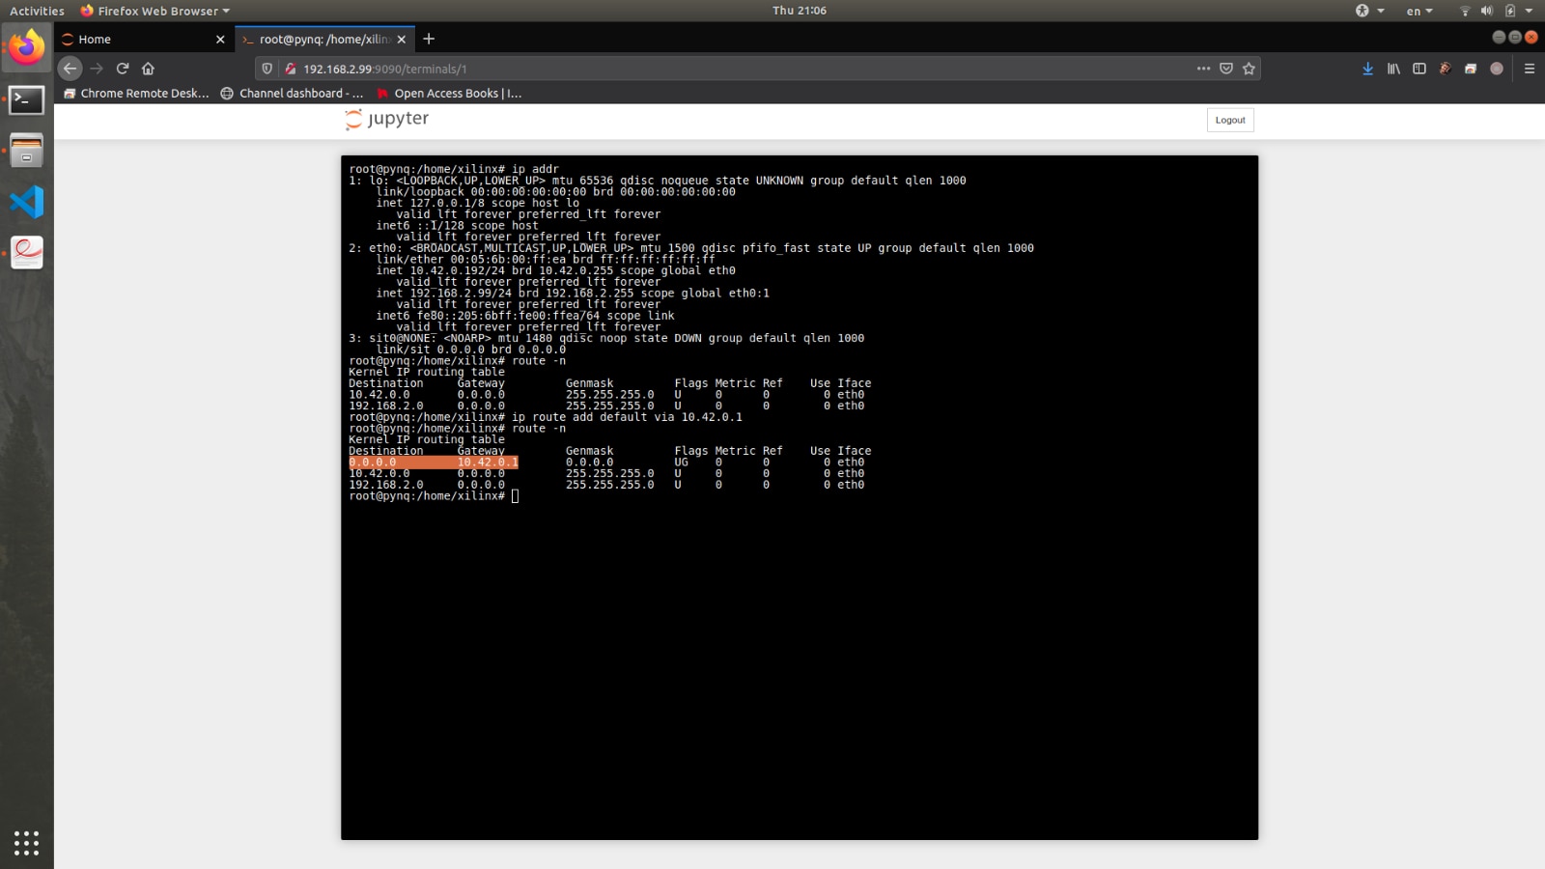Switch to the Home tab

click(x=144, y=40)
